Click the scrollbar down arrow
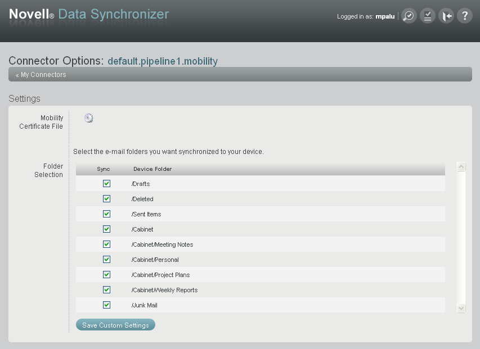480x349 pixels. point(461,308)
